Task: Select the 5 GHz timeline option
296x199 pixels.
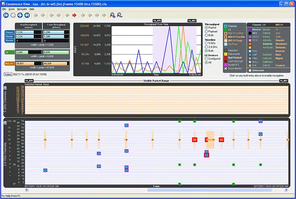Action: [x=206, y=44]
